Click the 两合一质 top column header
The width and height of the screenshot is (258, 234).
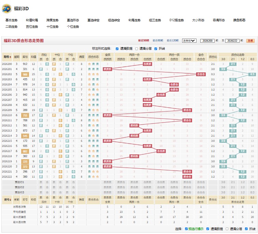[x=174, y=55]
